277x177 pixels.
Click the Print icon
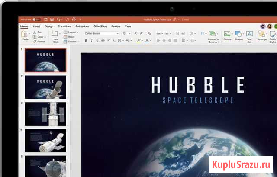pos(74,19)
